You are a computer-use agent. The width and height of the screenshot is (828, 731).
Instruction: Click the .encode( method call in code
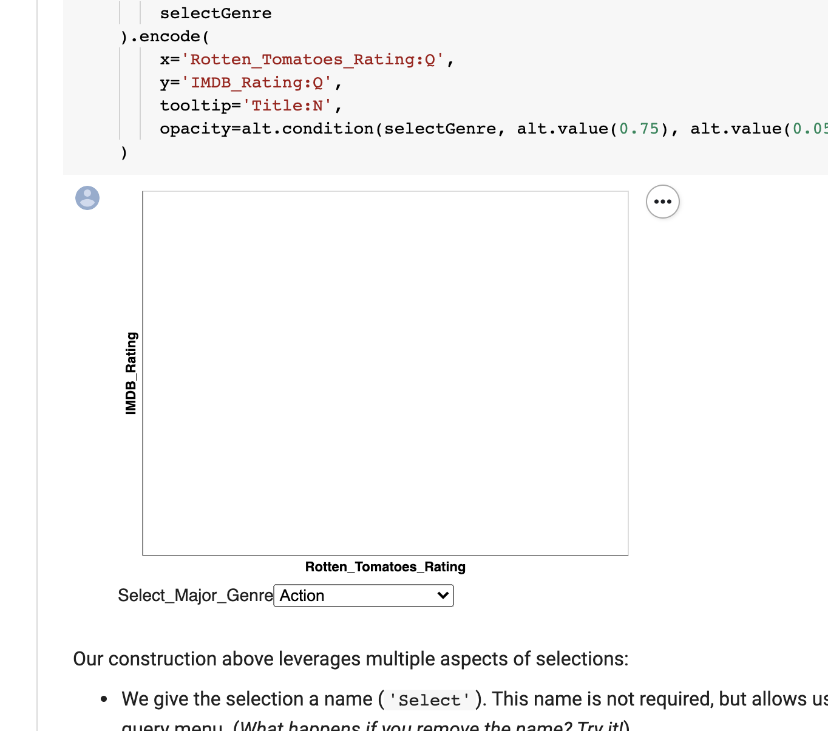pyautogui.click(x=164, y=36)
